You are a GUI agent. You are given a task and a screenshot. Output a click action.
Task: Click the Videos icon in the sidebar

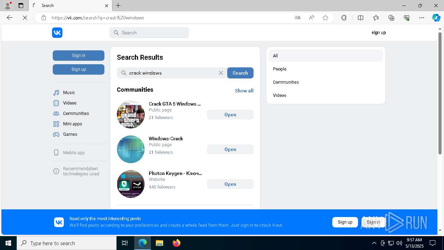(x=56, y=103)
